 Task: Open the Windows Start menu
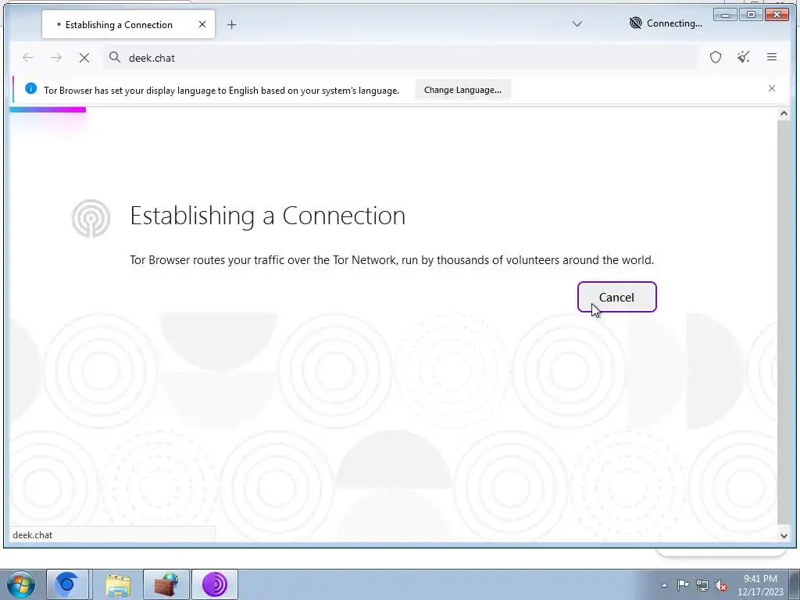[x=20, y=584]
